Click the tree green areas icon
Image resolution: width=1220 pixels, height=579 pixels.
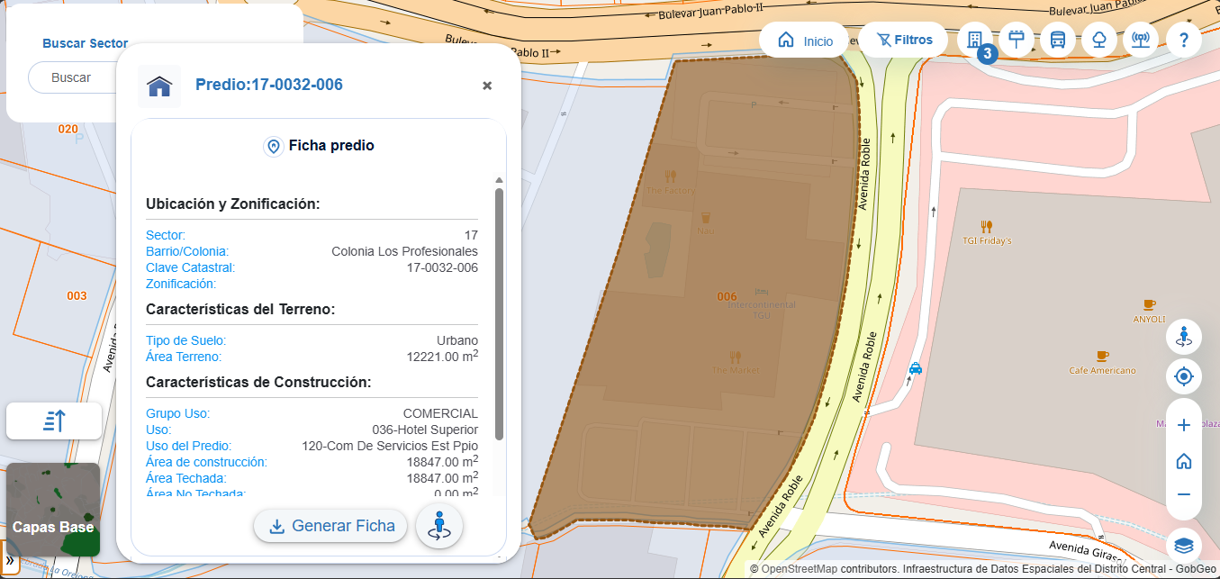(x=1099, y=40)
